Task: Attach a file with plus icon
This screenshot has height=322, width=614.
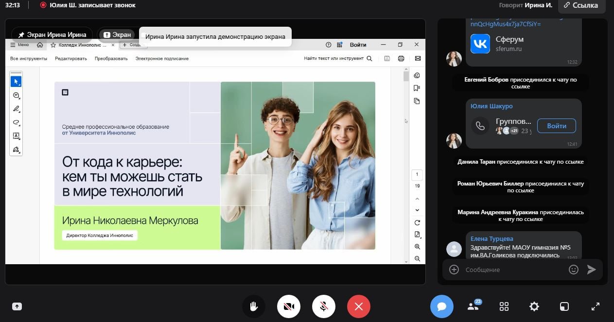Action: coord(454,270)
